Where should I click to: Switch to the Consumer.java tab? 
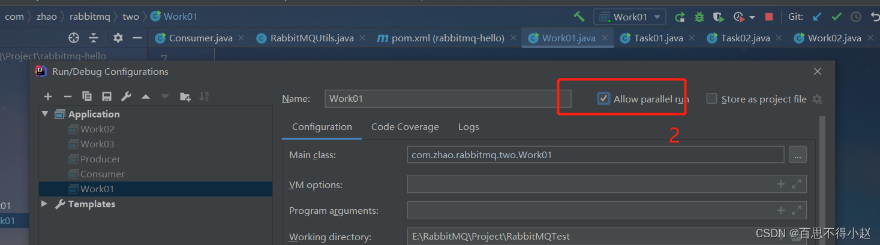[x=200, y=38]
